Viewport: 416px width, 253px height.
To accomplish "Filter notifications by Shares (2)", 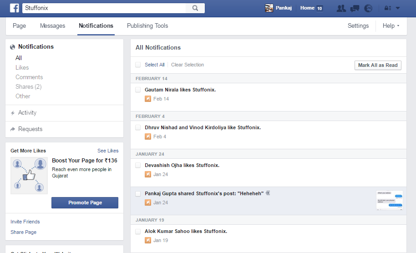I will (x=28, y=87).
